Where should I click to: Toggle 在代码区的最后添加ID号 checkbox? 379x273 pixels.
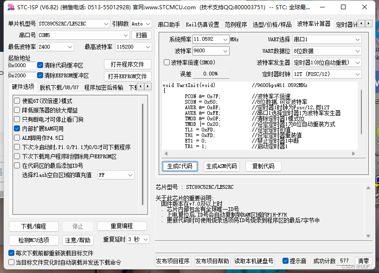pyautogui.click(x=17, y=166)
